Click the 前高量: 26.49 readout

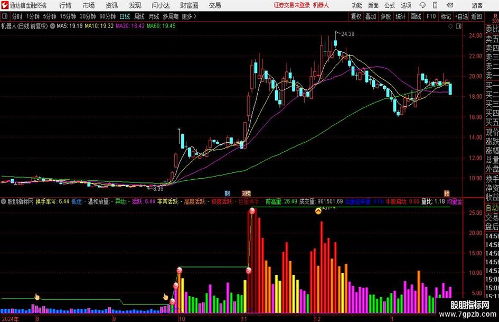pos(281,201)
